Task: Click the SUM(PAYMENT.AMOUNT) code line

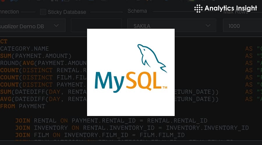Action: click(x=36, y=56)
